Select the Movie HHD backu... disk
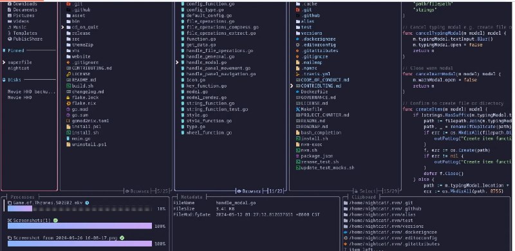515x251 pixels. tap(32, 91)
